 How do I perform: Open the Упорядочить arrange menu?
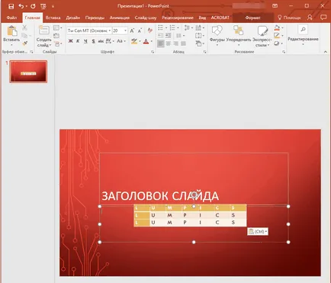coord(239,36)
